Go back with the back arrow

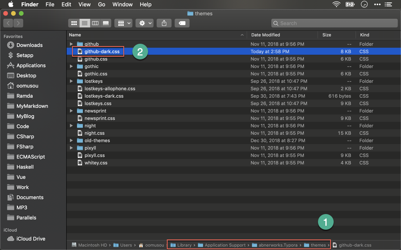point(8,23)
